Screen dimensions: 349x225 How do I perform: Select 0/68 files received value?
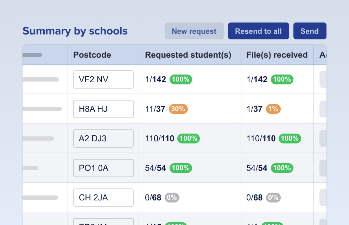coord(254,198)
